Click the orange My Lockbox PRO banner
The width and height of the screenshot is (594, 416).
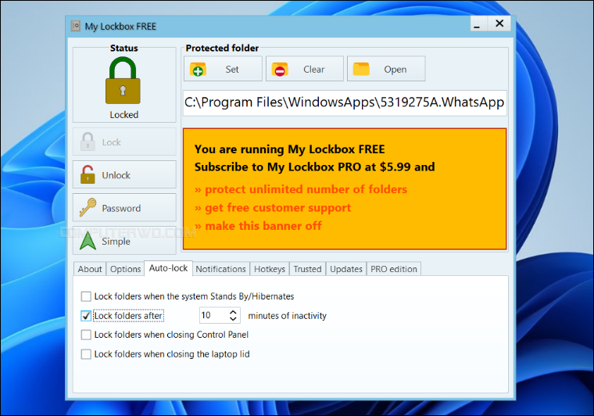pyautogui.click(x=344, y=189)
